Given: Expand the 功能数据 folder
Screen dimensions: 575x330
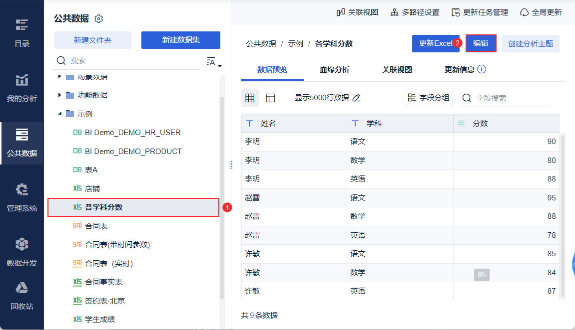Looking at the screenshot, I should (x=60, y=95).
